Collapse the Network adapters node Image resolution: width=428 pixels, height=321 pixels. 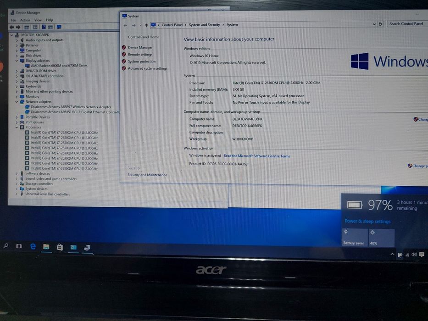click(17, 101)
